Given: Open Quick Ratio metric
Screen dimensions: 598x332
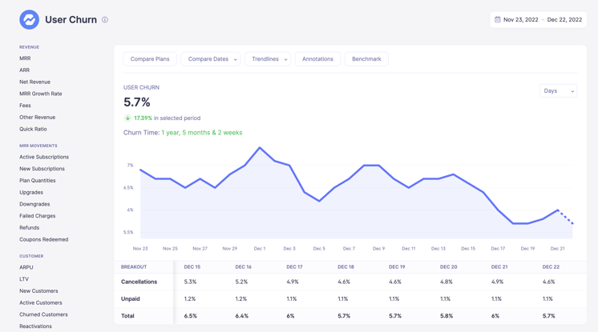Looking at the screenshot, I should [33, 129].
